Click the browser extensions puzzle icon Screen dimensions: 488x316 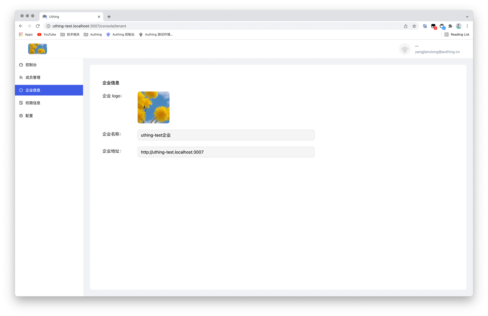coord(450,26)
